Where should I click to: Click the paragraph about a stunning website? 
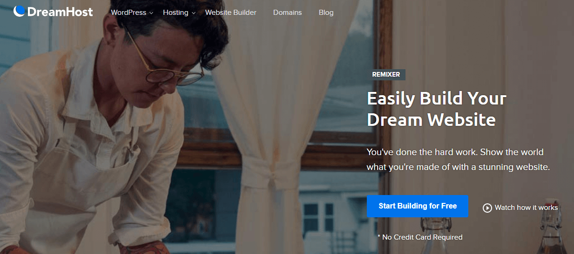point(459,159)
